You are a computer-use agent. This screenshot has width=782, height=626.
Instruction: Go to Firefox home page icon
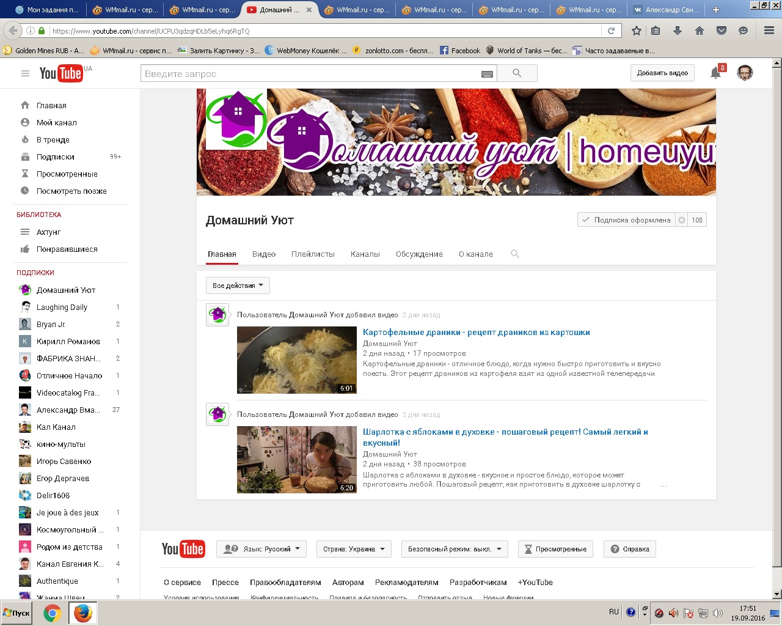pyautogui.click(x=700, y=31)
